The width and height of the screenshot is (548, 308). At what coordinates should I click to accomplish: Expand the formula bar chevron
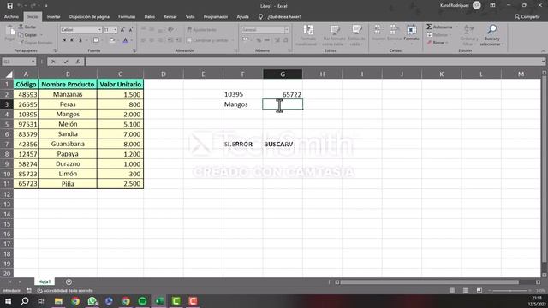click(x=543, y=62)
